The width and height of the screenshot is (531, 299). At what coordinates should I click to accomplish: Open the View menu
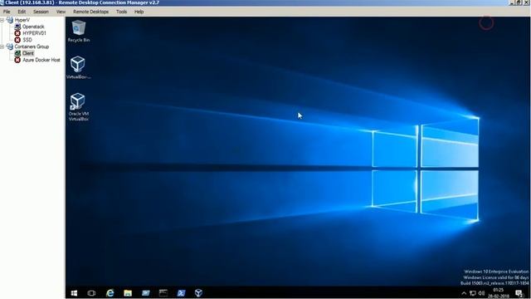[x=61, y=12]
